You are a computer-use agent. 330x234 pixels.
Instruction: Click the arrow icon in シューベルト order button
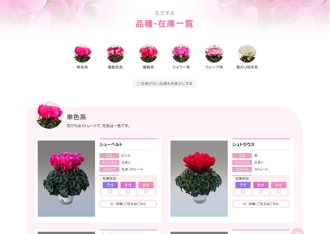(112, 204)
